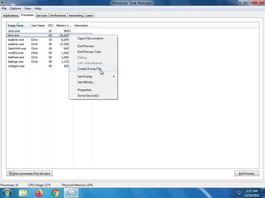
Task: Select the taskhost.exe process
Action: click(38, 57)
